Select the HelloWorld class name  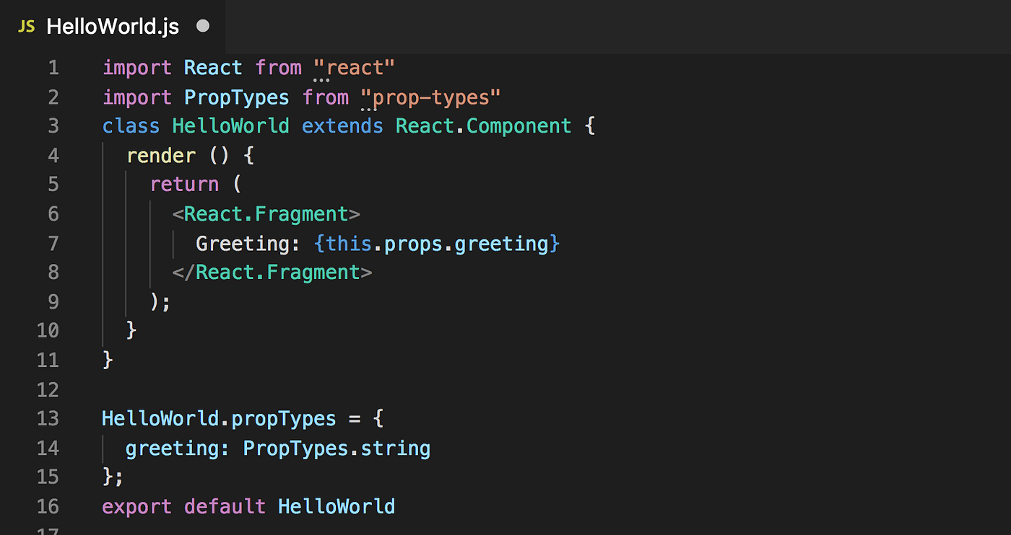tap(230, 125)
